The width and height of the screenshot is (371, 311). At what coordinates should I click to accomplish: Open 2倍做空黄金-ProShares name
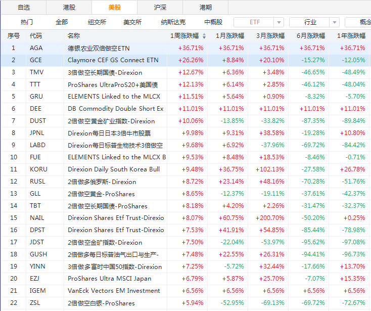point(101,194)
